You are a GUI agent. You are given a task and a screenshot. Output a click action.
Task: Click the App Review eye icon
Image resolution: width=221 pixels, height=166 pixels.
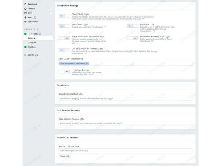click(25, 22)
